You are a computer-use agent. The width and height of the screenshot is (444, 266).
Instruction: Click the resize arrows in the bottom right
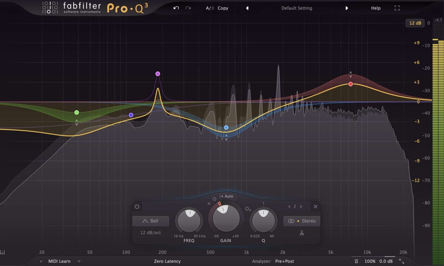pos(402,261)
